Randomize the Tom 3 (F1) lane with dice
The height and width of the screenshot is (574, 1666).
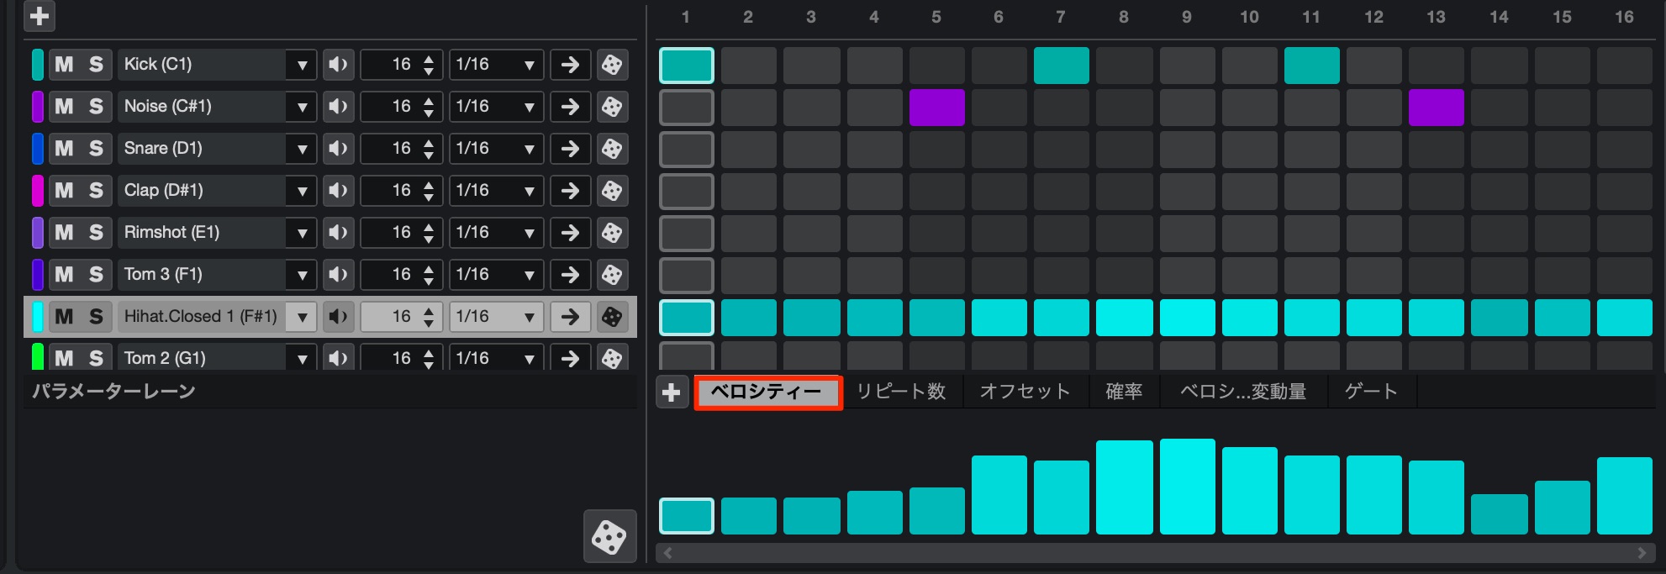(612, 275)
